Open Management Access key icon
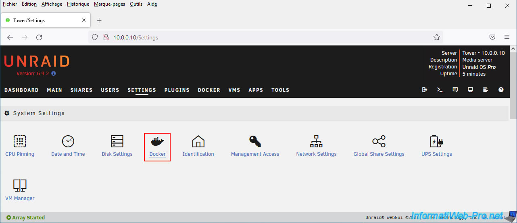Image resolution: width=517 pixels, height=223 pixels. click(255, 142)
